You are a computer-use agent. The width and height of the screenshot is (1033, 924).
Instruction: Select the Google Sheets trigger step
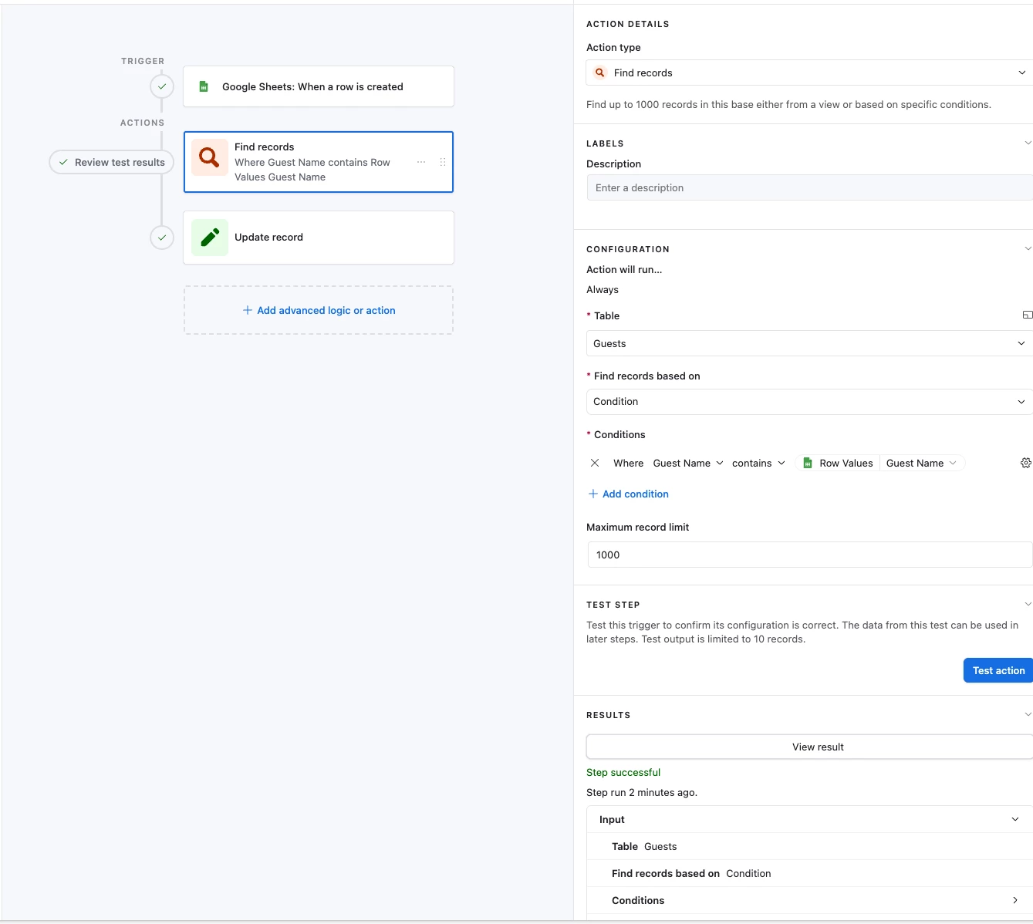(318, 86)
